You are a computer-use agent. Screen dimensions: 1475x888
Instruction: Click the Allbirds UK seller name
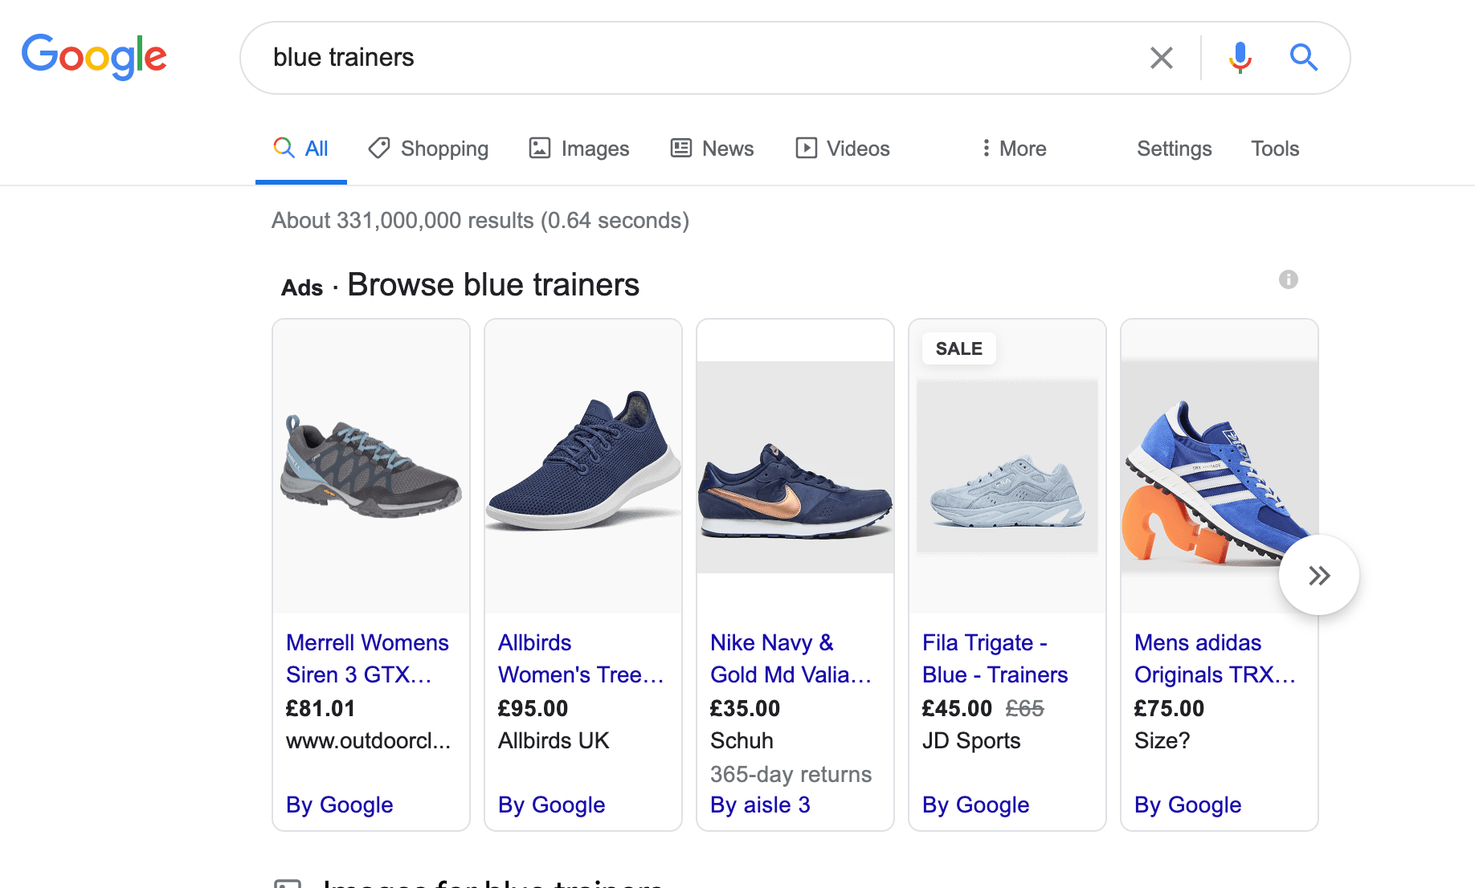pyautogui.click(x=554, y=740)
